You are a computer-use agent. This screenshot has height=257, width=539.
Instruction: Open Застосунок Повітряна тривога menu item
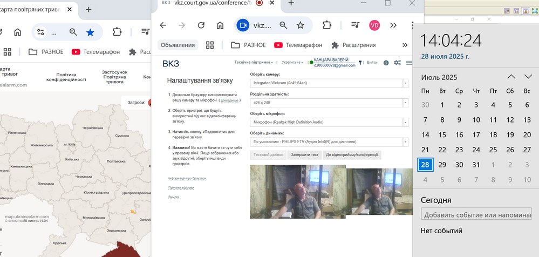pos(114,77)
